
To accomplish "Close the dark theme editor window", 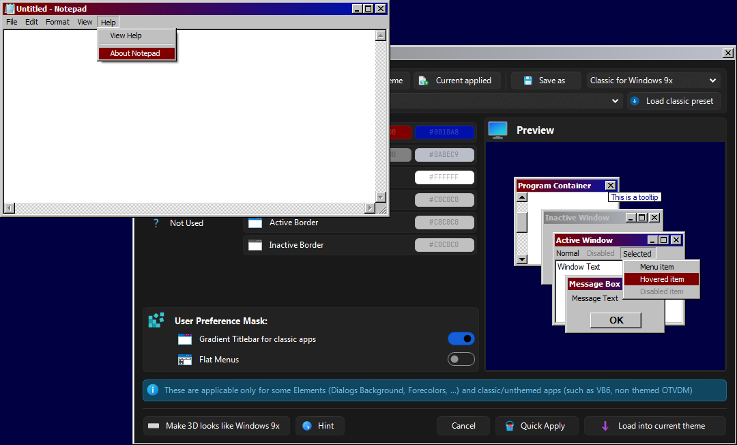I will coord(727,53).
